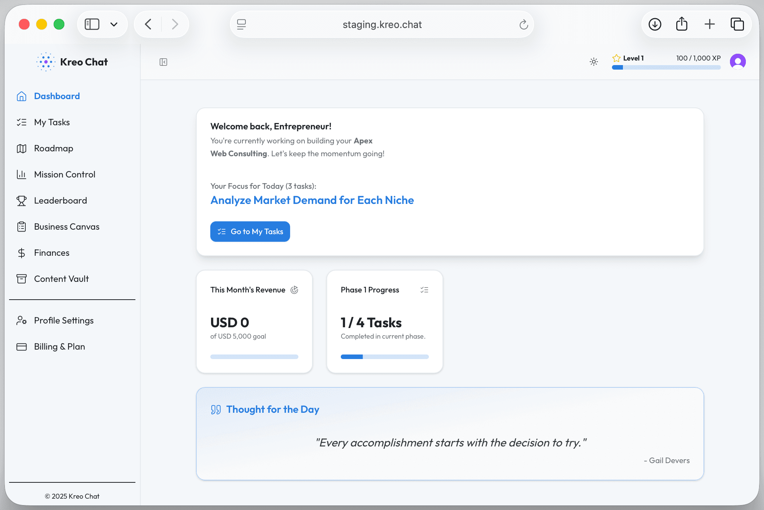Click the revenue chart icon in the revenue card

coord(294,290)
